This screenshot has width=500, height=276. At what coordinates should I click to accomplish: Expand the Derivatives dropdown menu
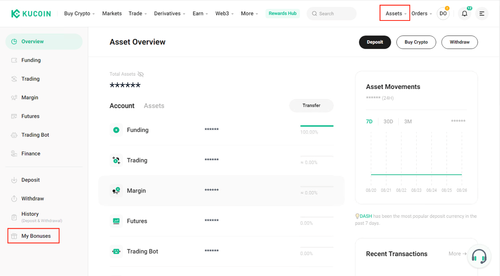point(170,13)
